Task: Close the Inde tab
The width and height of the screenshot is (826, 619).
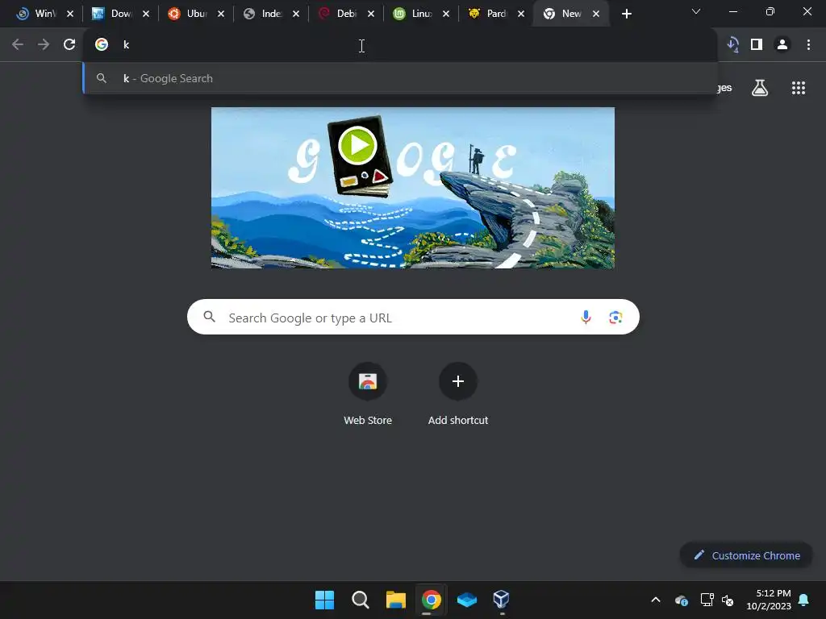Action: 296,14
